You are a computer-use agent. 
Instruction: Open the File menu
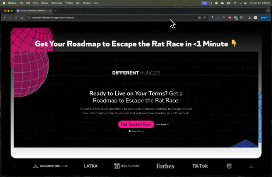pos(21,3)
